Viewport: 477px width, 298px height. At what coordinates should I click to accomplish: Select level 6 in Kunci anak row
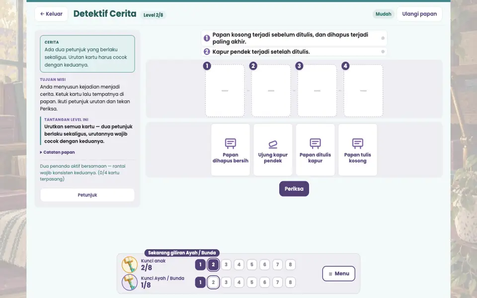[265, 265]
